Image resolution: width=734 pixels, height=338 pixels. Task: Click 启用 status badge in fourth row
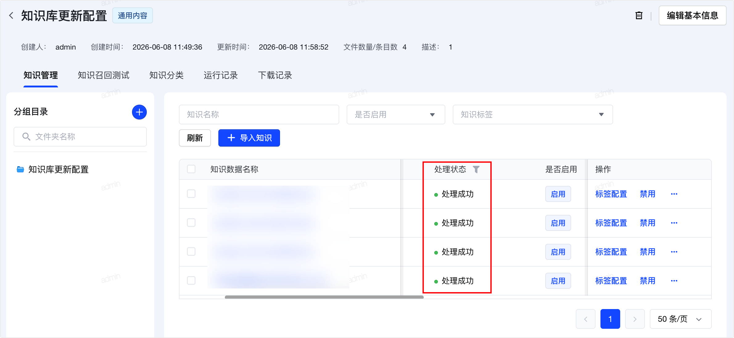point(558,281)
